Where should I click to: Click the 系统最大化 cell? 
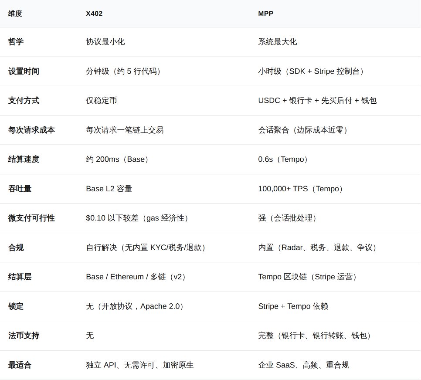277,42
